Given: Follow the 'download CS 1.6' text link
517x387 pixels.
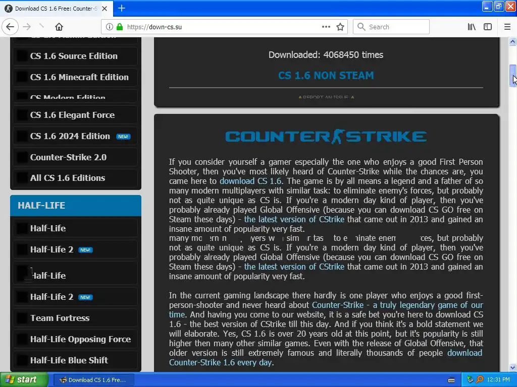Looking at the screenshot, I should click(250, 181).
